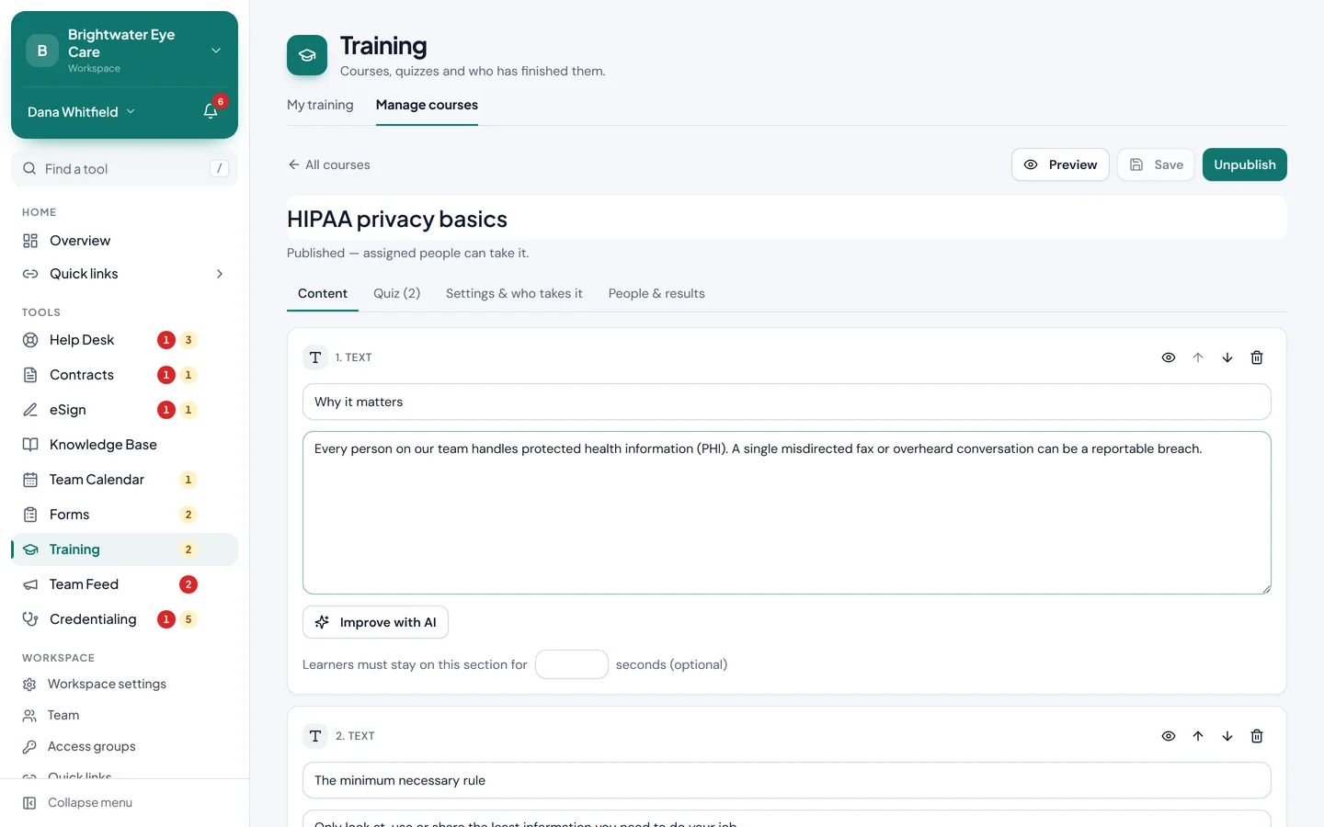Open Dana Whitfield user menu

[x=81, y=112]
